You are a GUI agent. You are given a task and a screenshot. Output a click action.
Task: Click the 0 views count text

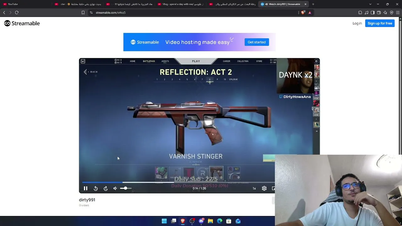click(84, 205)
